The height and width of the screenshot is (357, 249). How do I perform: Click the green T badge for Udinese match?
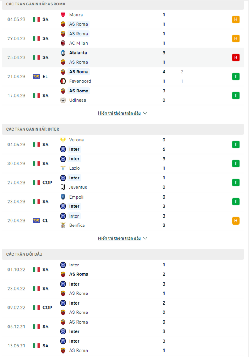236,96
